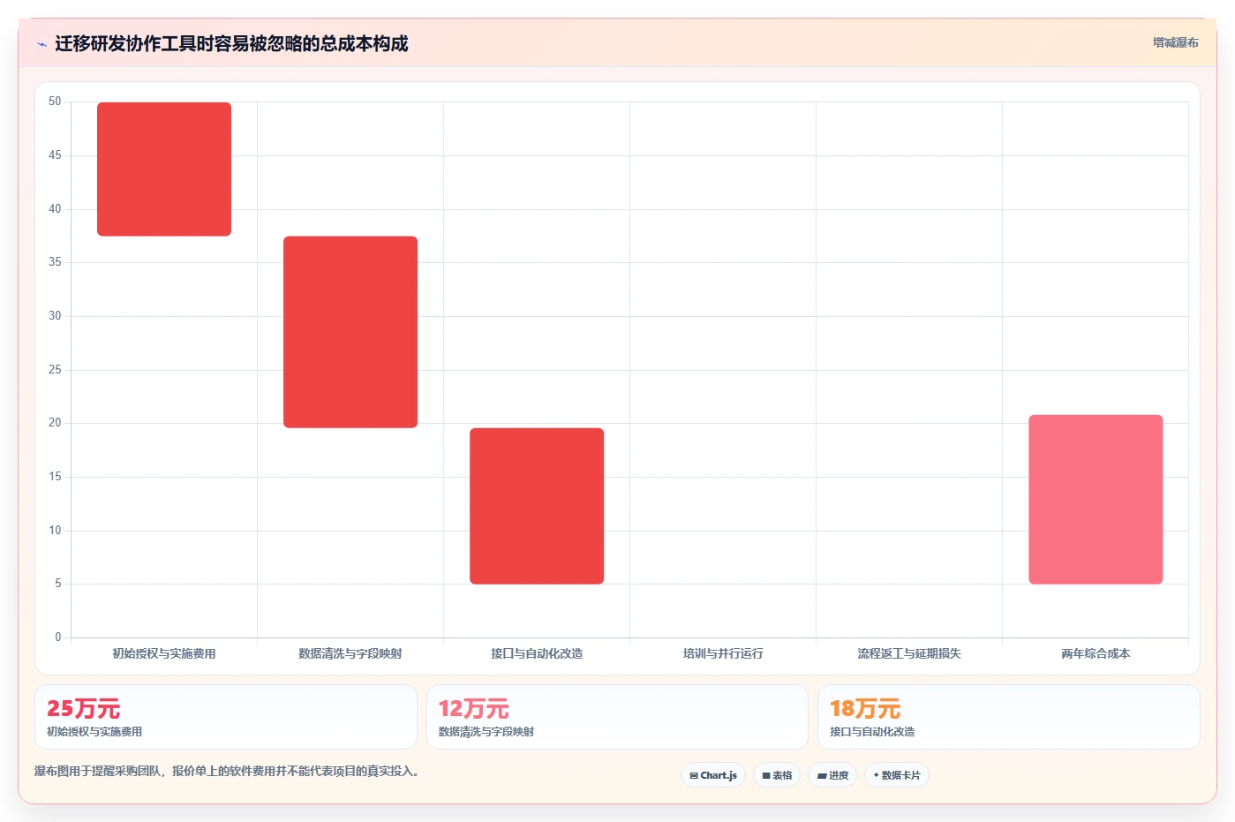Select the Chart.js chip
The width and height of the screenshot is (1235, 822).
pyautogui.click(x=713, y=775)
